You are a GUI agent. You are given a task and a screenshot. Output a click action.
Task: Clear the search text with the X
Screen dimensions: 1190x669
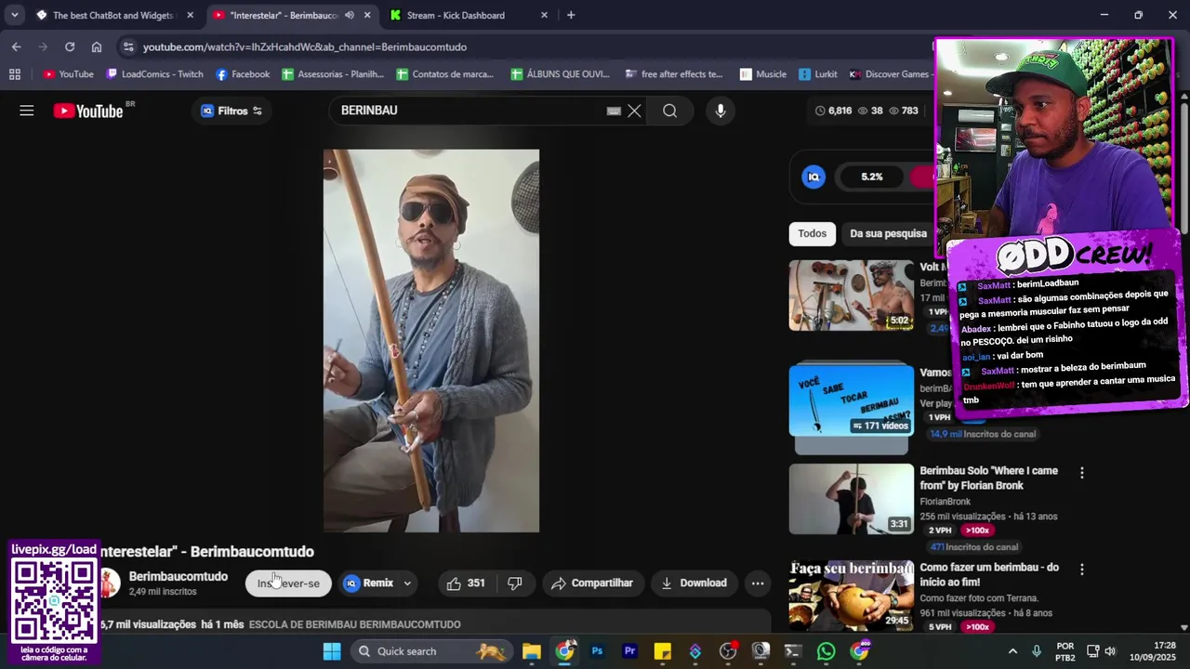click(634, 111)
